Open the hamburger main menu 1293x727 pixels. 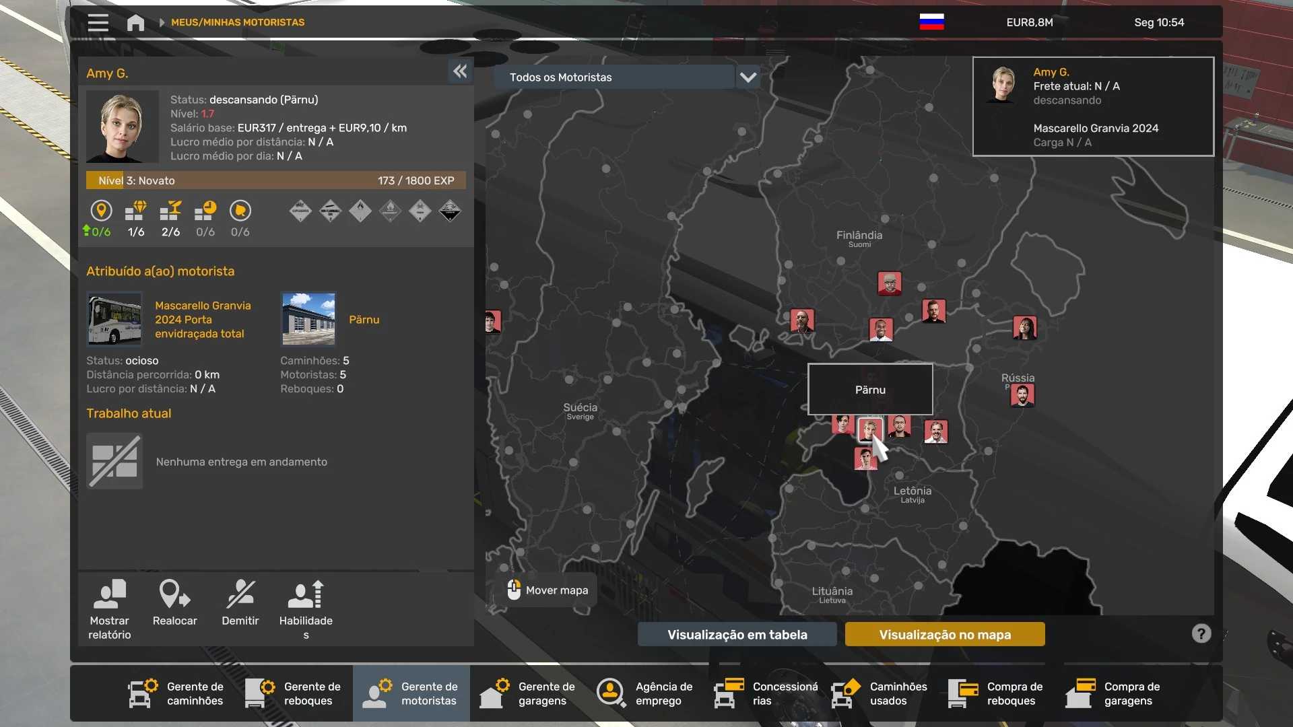98,22
